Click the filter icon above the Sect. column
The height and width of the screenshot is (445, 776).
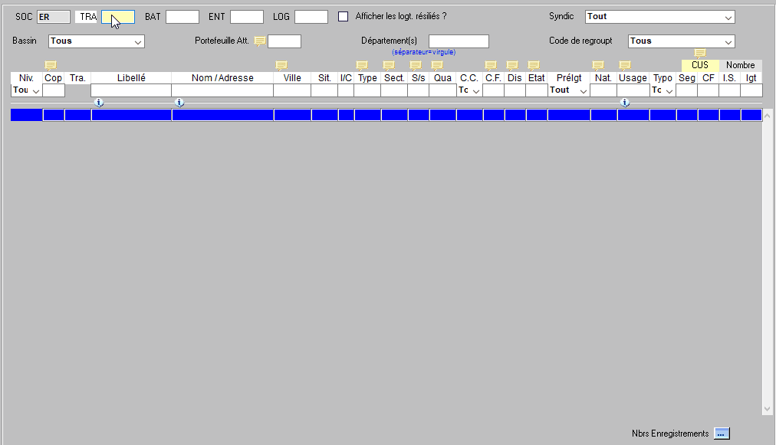click(x=388, y=65)
